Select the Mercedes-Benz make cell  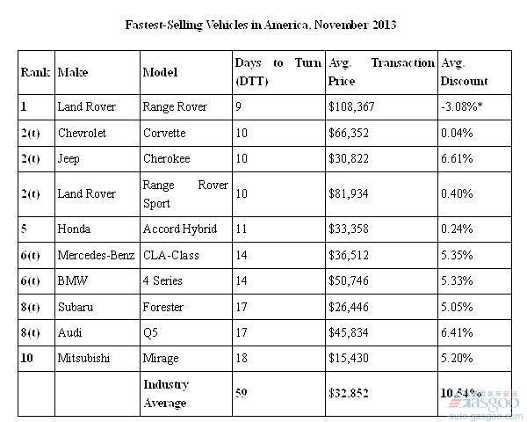97,256
